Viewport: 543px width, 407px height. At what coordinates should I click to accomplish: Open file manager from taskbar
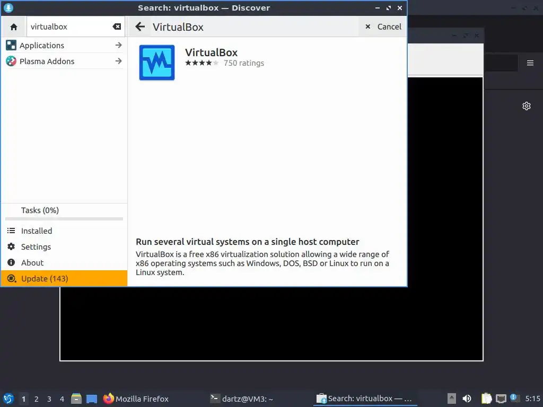click(x=76, y=399)
